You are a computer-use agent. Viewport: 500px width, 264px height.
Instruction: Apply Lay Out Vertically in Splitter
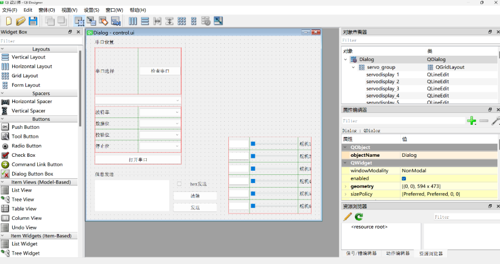pyautogui.click(x=169, y=21)
